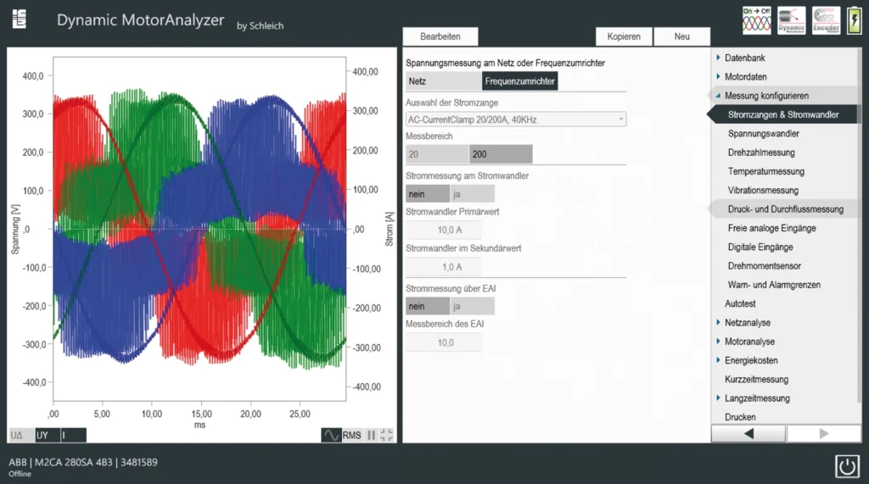Click the Bearbeiten button

tap(440, 36)
